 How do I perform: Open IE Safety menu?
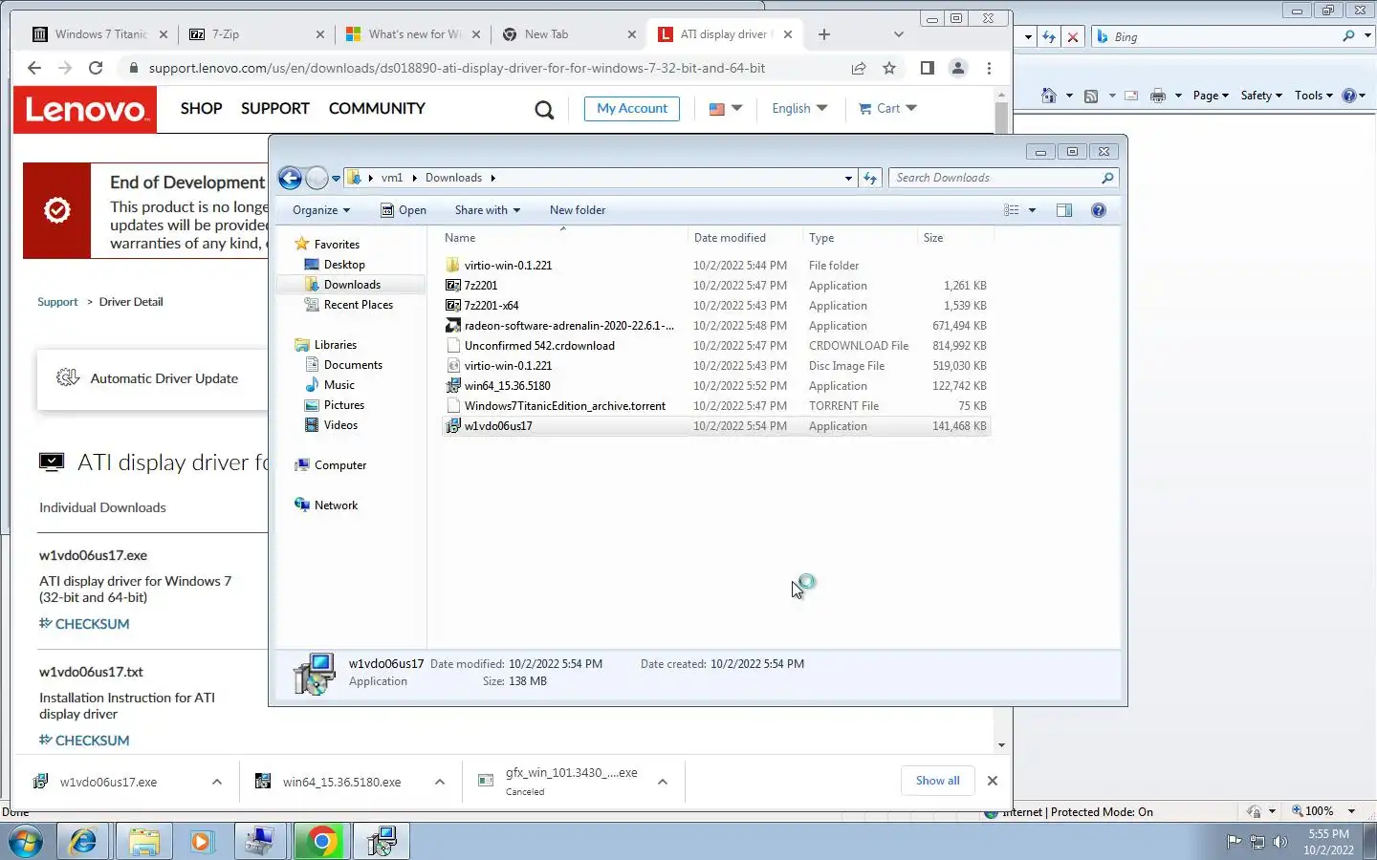tap(1260, 96)
